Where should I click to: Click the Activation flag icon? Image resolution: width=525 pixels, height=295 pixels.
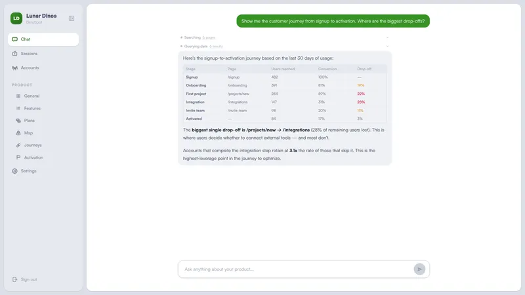[18, 157]
